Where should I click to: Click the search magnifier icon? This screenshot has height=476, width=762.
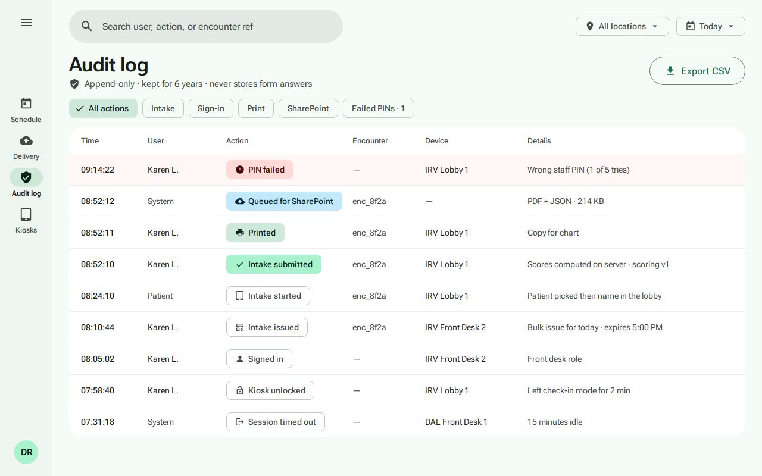coord(87,26)
